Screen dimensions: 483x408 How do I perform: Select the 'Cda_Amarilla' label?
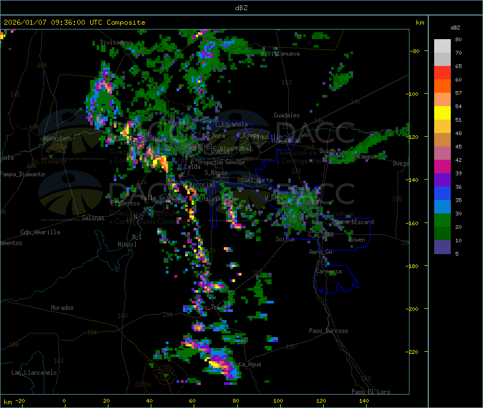click(x=40, y=232)
